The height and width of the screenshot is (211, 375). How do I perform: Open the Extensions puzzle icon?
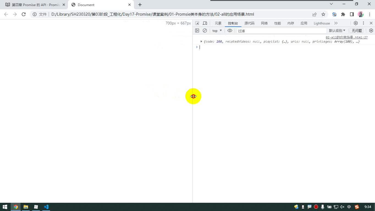(343, 14)
